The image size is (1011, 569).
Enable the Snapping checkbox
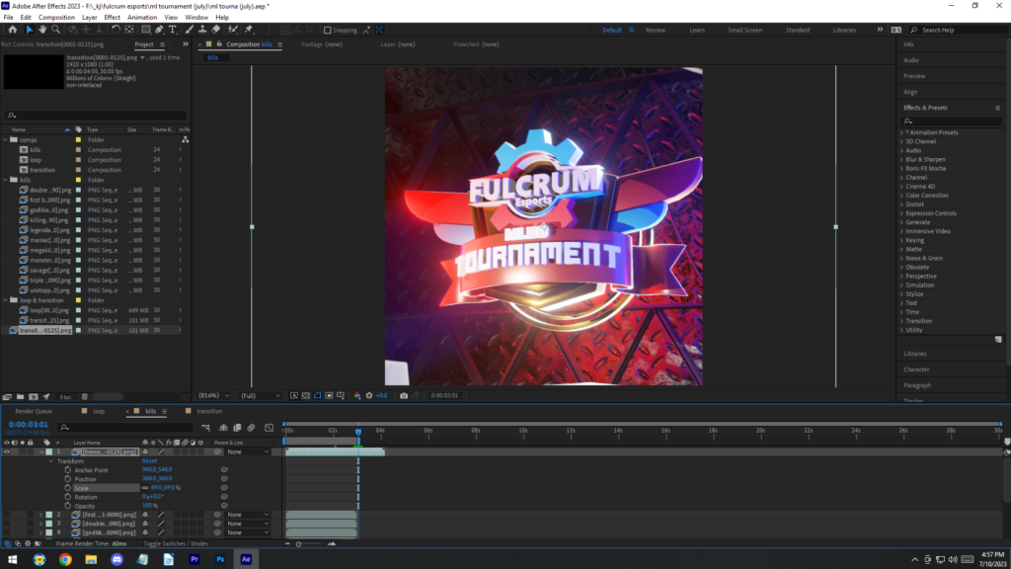[328, 31]
